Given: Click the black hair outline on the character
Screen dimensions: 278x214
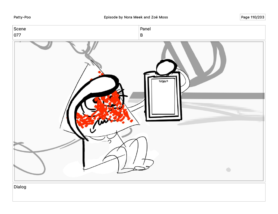Looking at the screenshot, I should coord(71,114).
